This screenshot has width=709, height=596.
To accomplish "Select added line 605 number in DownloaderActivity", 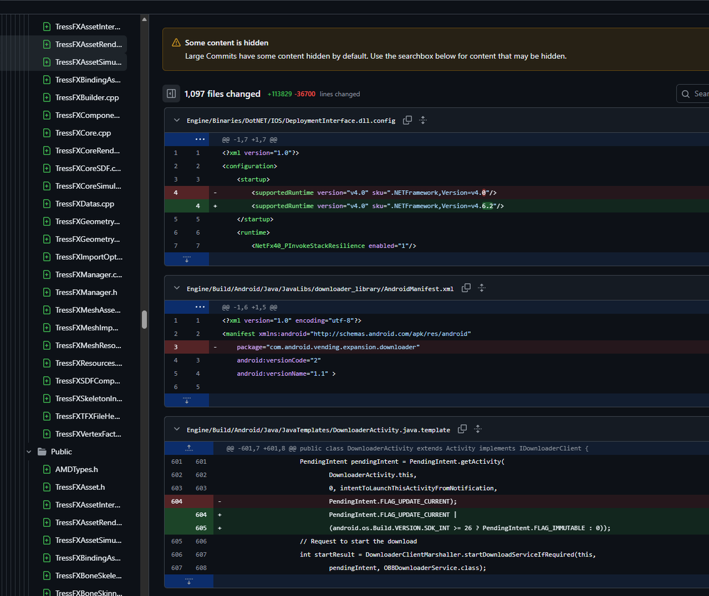I will pyautogui.click(x=201, y=528).
